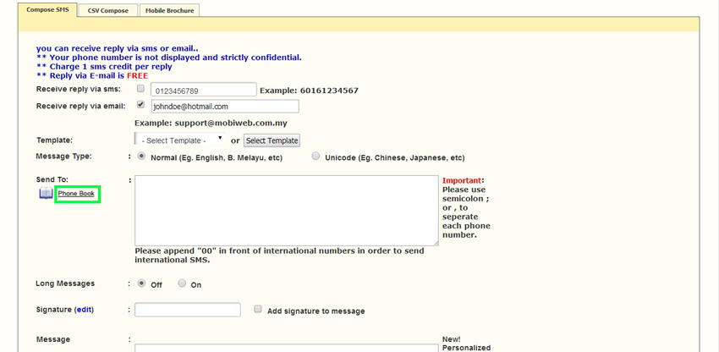Viewport: 719px width, 352px height.
Task: Click inside the Send To textarea
Action: [287, 210]
